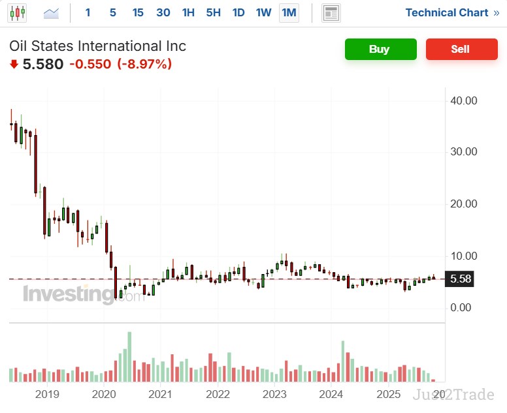The height and width of the screenshot is (413, 507).
Task: Choose the 30 minute timeframe
Action: pyautogui.click(x=163, y=12)
